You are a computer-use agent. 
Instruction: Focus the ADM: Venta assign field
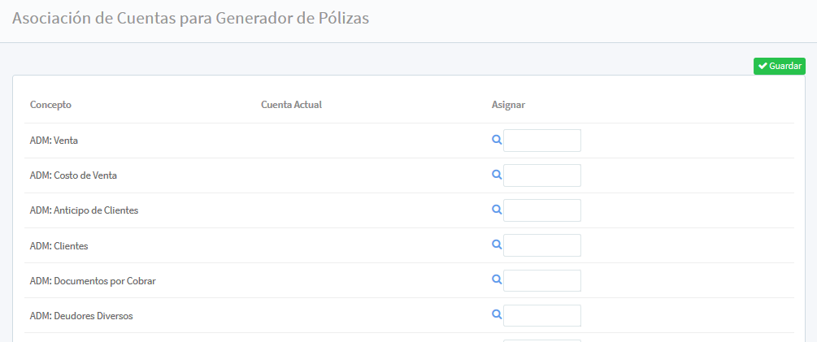542,141
